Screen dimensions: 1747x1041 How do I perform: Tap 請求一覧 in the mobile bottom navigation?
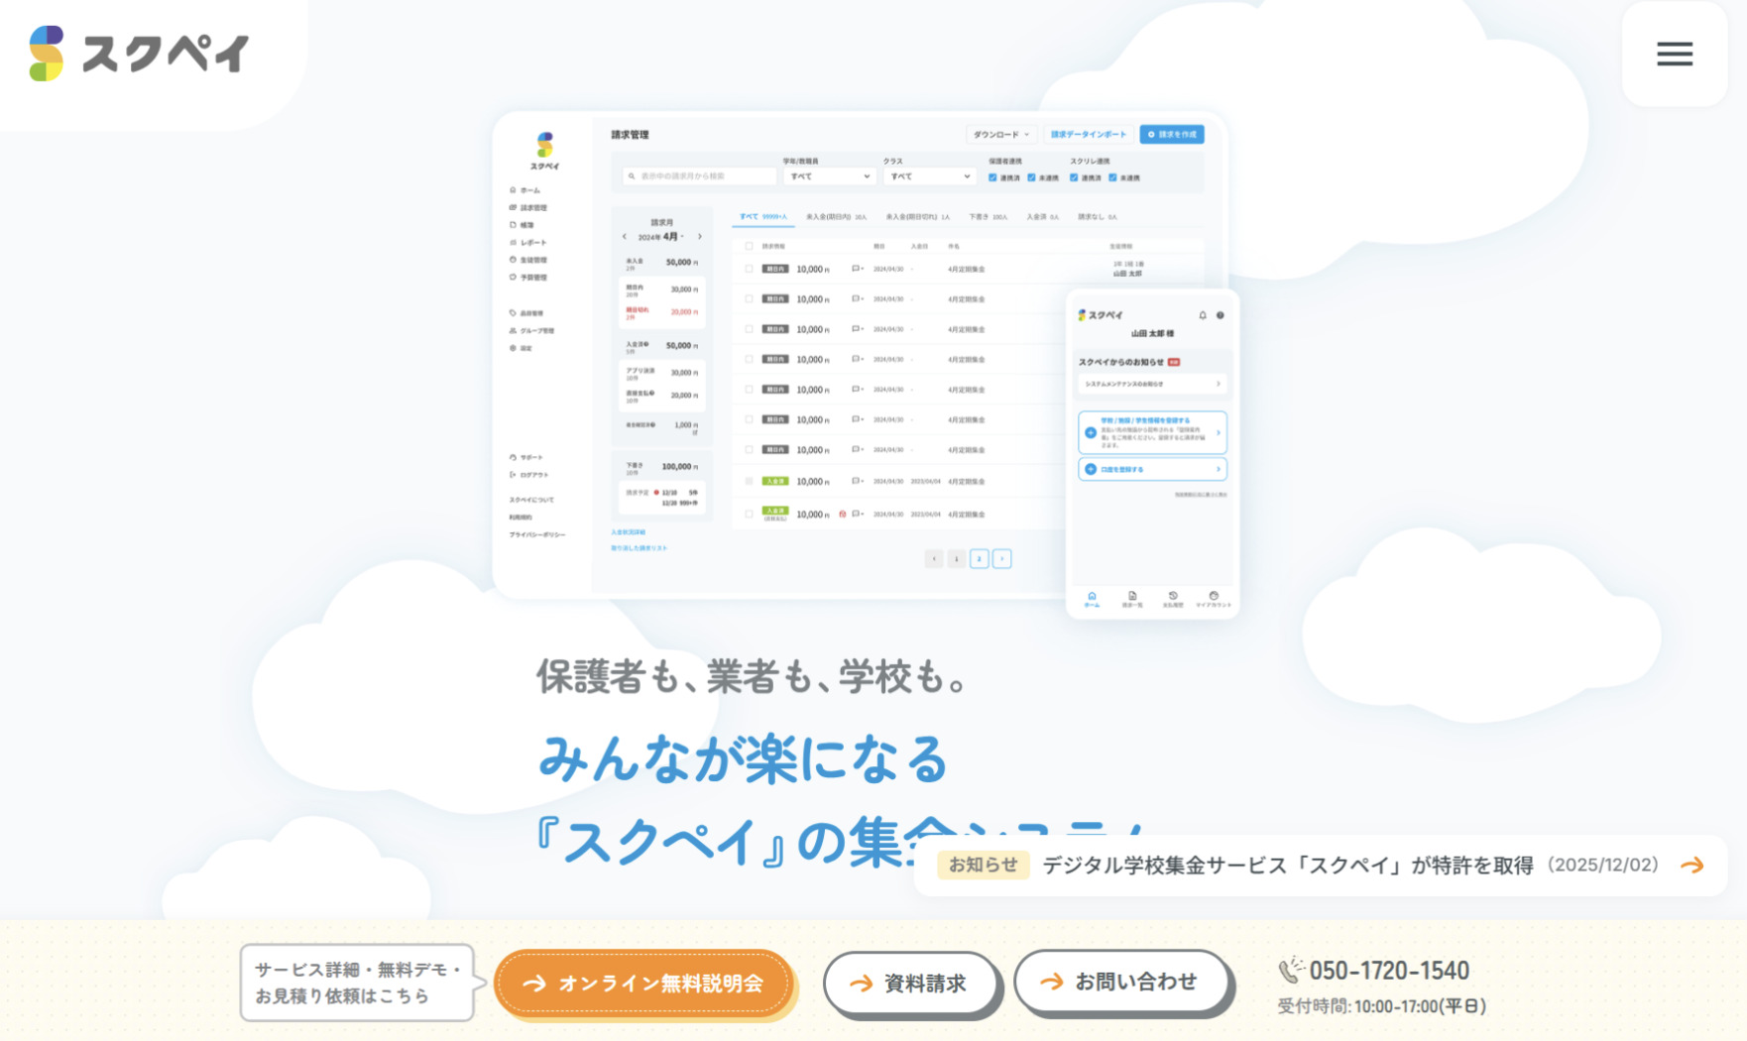(1132, 599)
